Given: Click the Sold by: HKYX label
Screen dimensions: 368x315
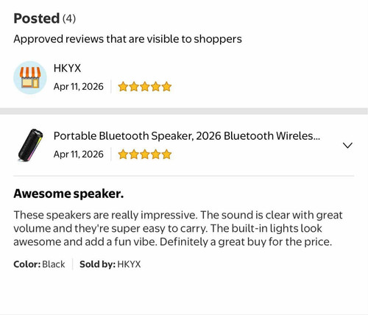Looking at the screenshot, I should (110, 264).
